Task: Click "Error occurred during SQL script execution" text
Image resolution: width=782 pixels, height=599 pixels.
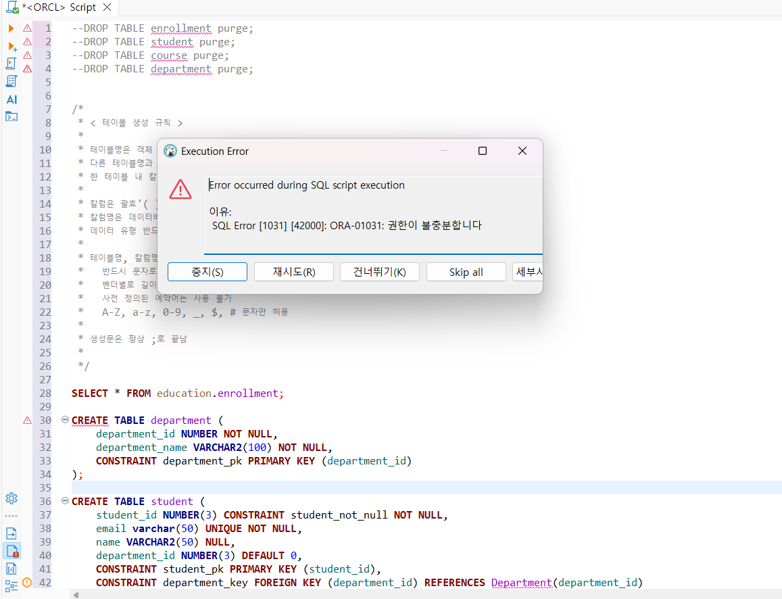Action: 307,185
